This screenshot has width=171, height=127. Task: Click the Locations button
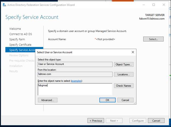[x=124, y=74]
